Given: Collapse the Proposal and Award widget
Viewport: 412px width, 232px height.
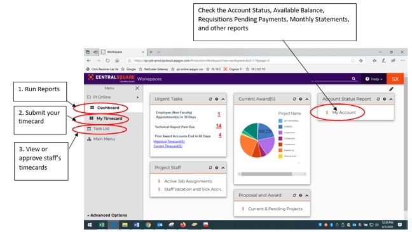Looking at the screenshot, I should (306, 195).
